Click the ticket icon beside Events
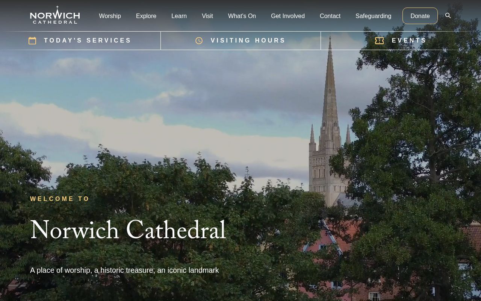This screenshot has height=301, width=481. (x=380, y=41)
